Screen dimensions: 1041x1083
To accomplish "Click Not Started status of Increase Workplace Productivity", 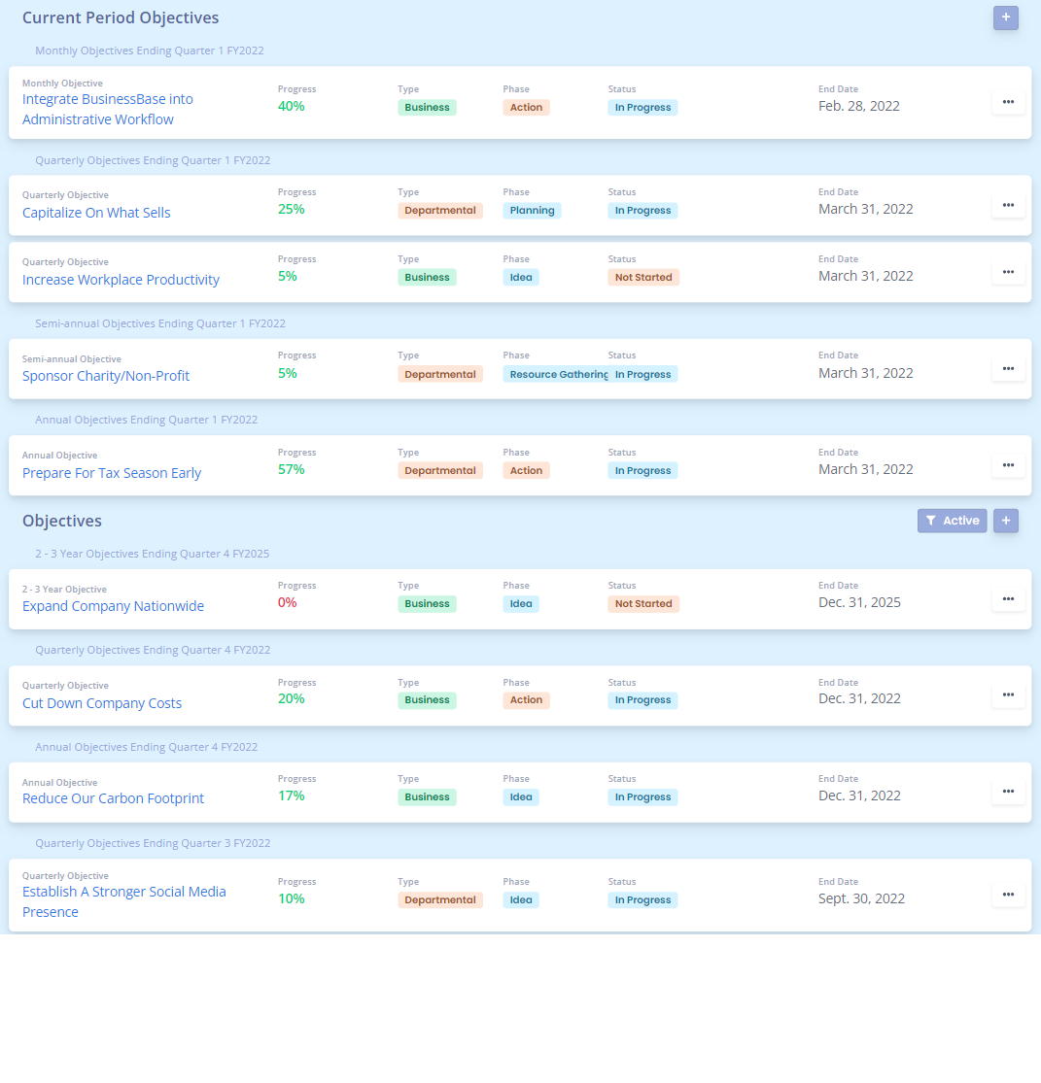I will click(x=642, y=277).
